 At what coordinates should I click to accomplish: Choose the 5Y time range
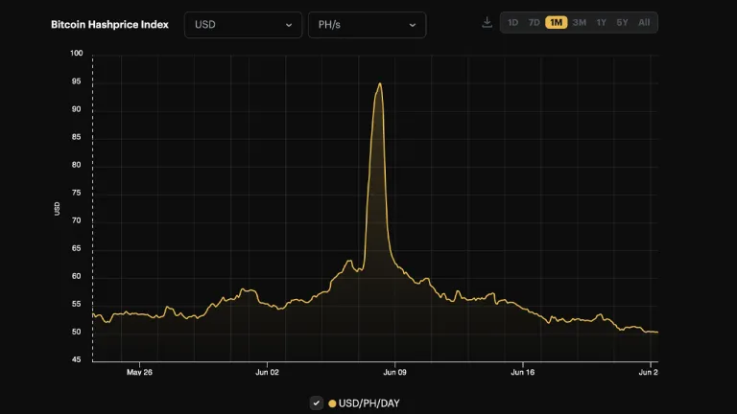tap(622, 23)
